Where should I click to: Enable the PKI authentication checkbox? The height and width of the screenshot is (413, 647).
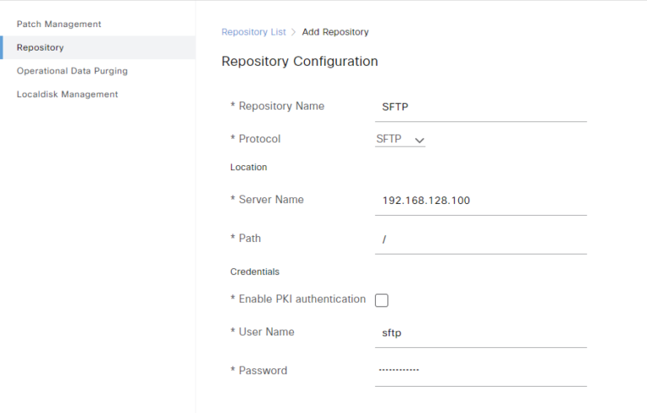click(382, 300)
